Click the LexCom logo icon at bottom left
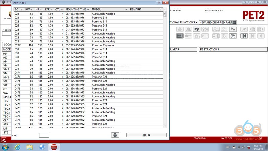The height and width of the screenshot is (151, 268). [x=4, y=140]
